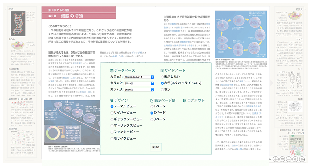Viewport: 311px width, 166px height.
Task: Click the left page-turn chevron beside the page
Action: [x=39, y=83]
